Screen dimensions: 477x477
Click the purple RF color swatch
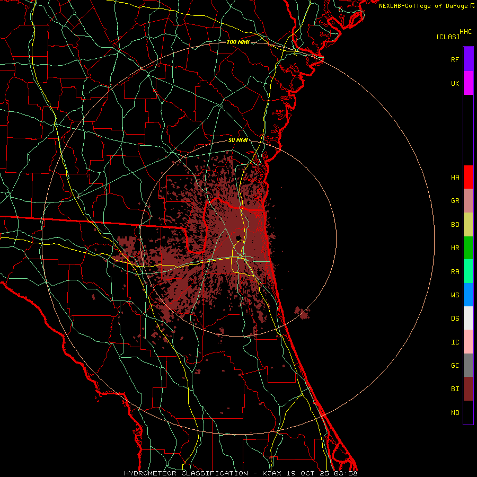click(468, 59)
